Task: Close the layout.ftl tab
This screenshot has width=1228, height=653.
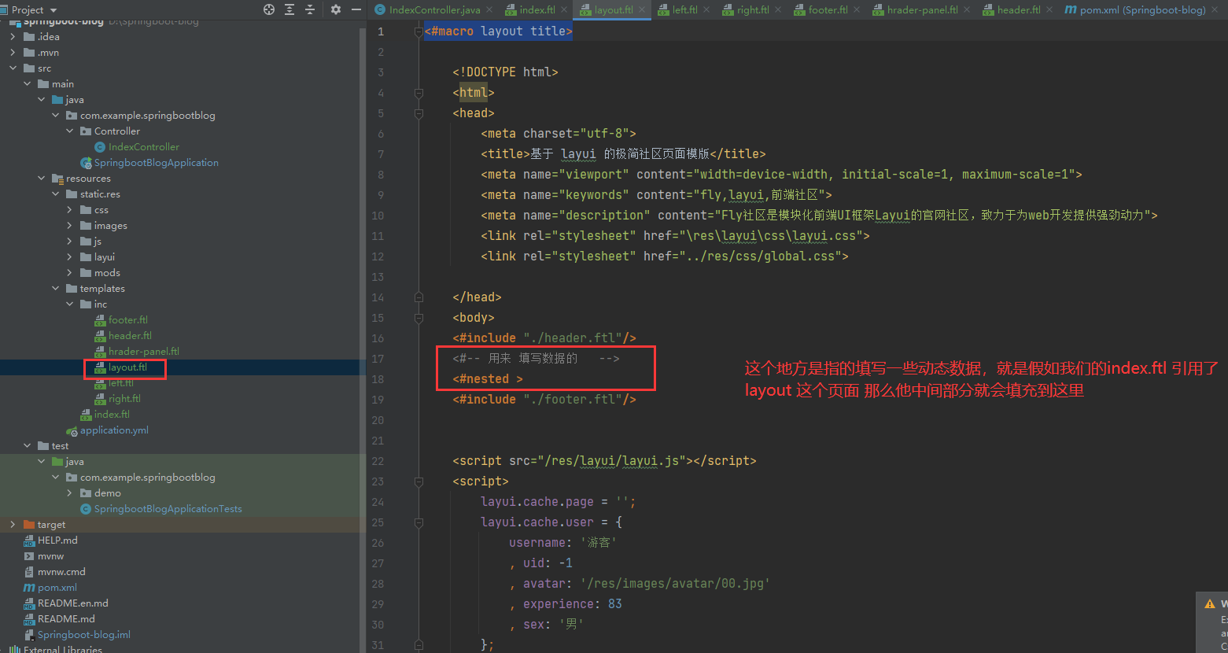Action: tap(642, 9)
